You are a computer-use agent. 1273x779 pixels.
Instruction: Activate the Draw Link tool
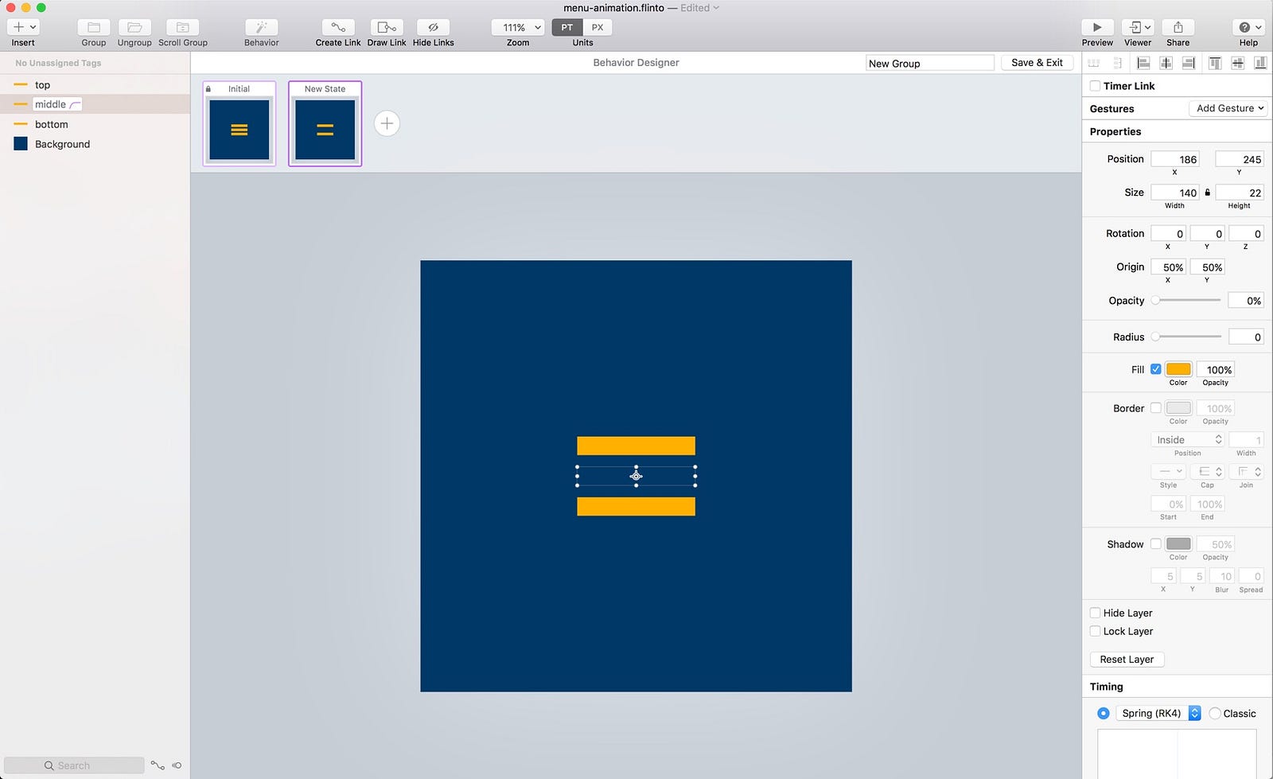point(387,28)
